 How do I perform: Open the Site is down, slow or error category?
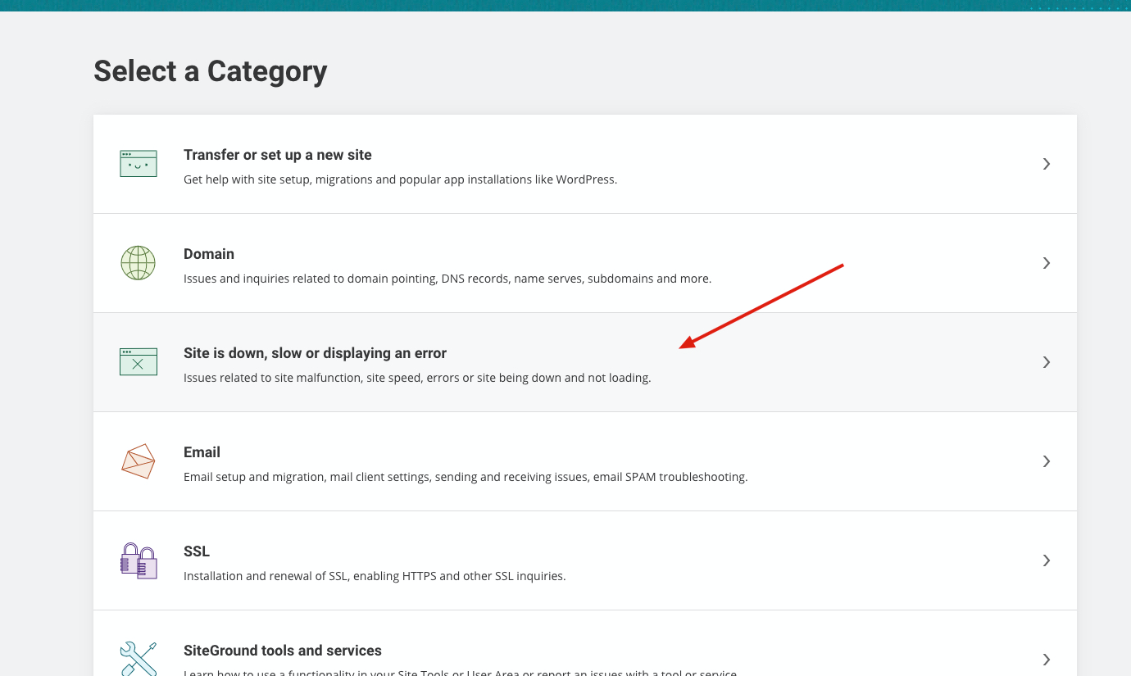[1046, 361]
